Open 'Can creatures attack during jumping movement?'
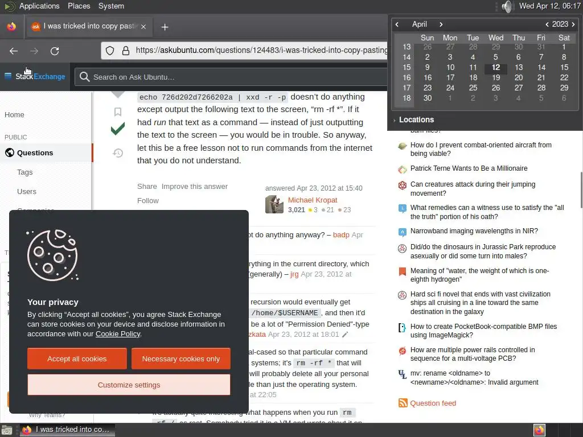 [x=473, y=189]
